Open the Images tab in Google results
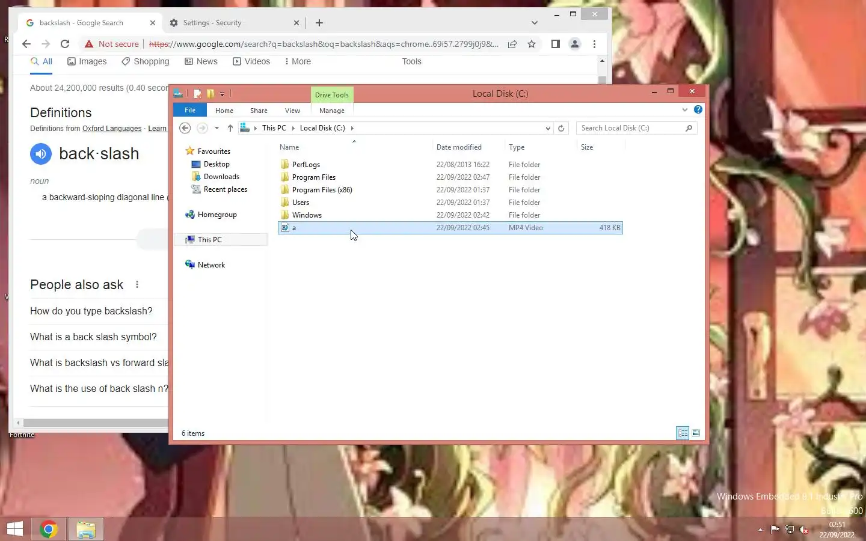The image size is (866, 541). (x=87, y=61)
